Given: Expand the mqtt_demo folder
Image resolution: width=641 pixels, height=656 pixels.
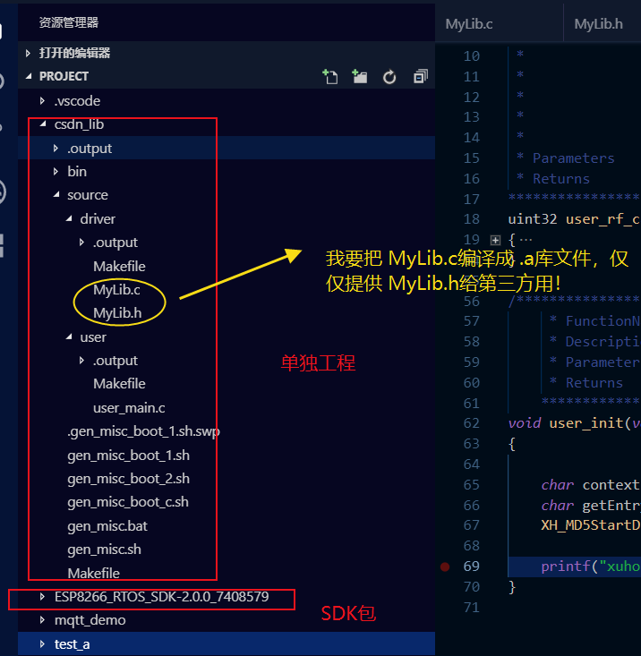Looking at the screenshot, I should click(42, 620).
